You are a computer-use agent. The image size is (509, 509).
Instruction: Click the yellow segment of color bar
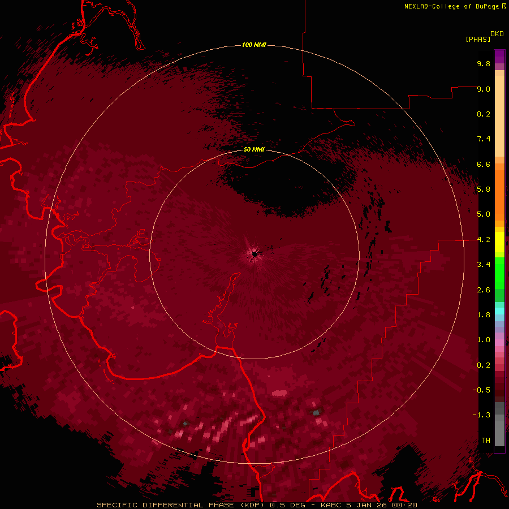[x=499, y=242]
